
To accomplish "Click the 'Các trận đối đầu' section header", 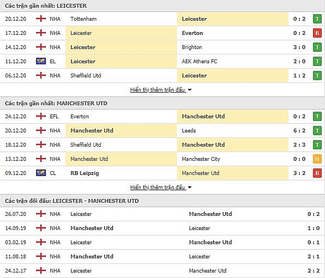I will (72, 201).
